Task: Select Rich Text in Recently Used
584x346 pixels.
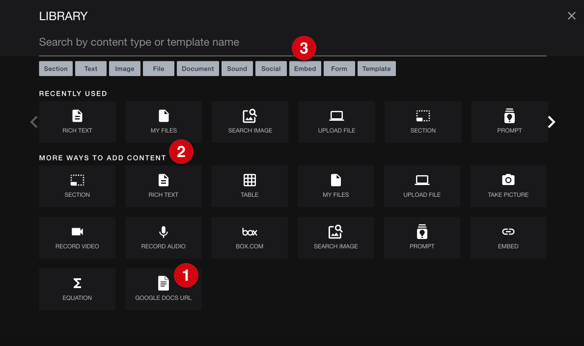Action: [x=77, y=122]
